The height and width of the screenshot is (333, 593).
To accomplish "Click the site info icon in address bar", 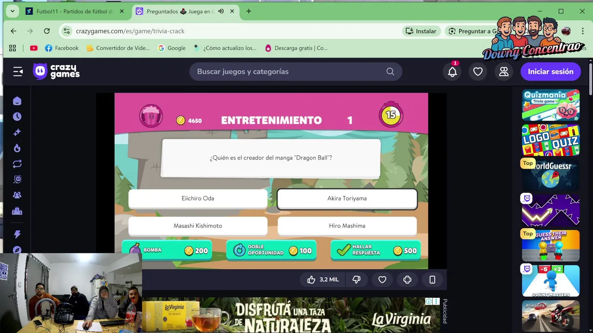I will (67, 31).
